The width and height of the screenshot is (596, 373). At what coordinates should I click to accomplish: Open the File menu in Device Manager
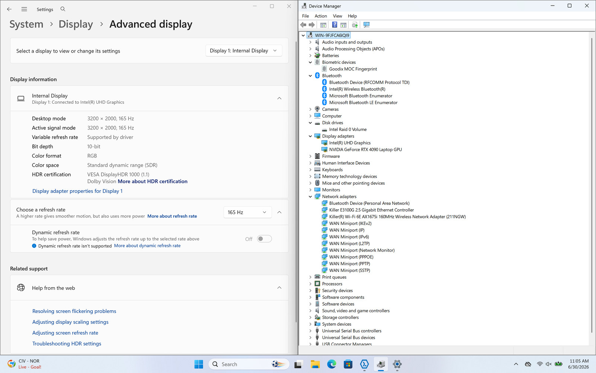pyautogui.click(x=305, y=16)
